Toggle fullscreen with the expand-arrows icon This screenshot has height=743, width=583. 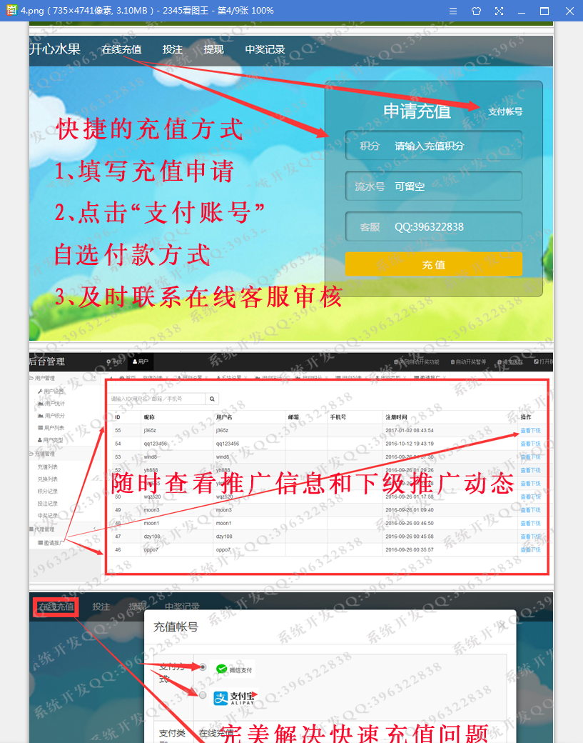[499, 11]
